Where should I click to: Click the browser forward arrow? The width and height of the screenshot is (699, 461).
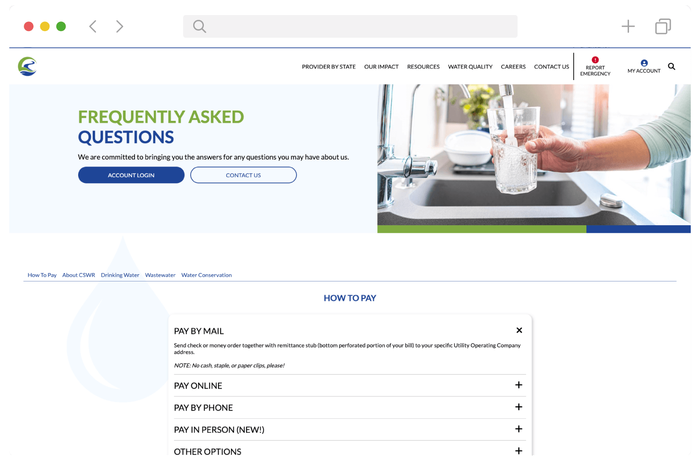click(119, 26)
